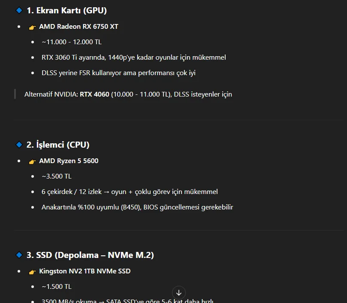The image size is (347, 303).
Task: Click the ~3.500 TL price line
Action: tap(57, 176)
